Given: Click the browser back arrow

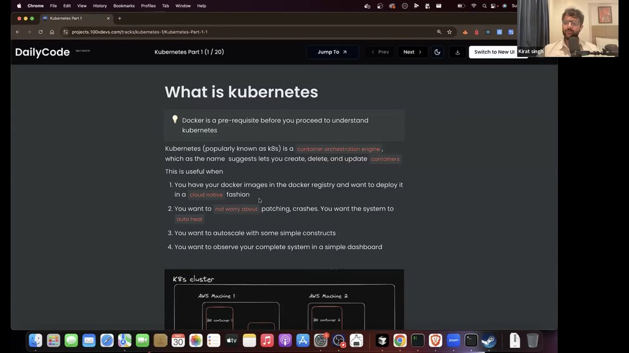Looking at the screenshot, I should tap(17, 32).
